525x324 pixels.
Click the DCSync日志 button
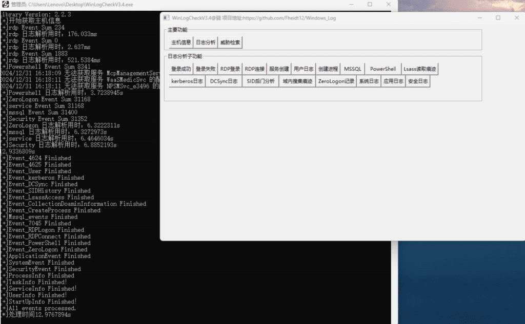tap(224, 81)
